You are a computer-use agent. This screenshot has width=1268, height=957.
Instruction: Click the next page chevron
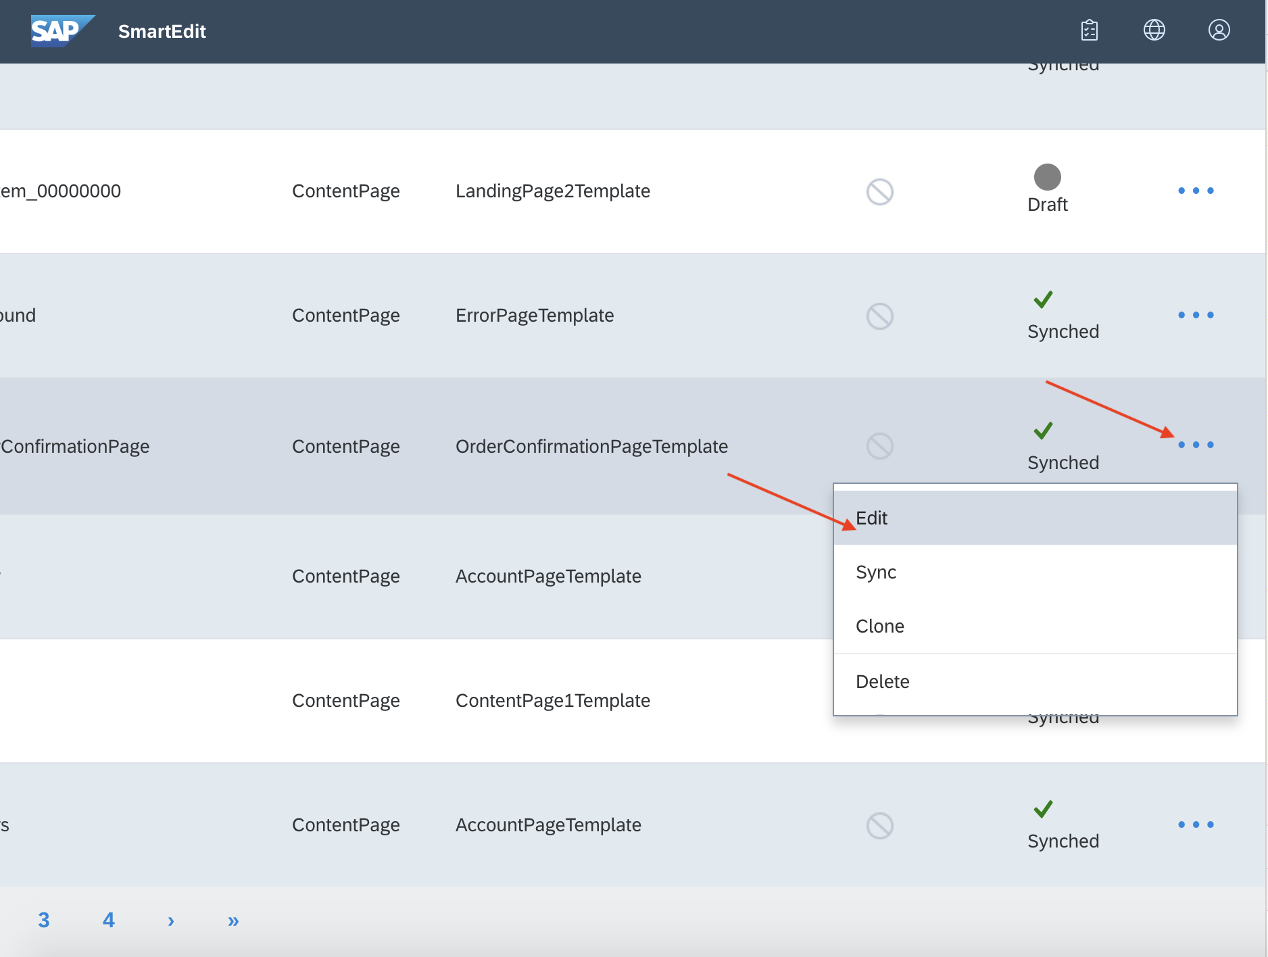point(170,920)
